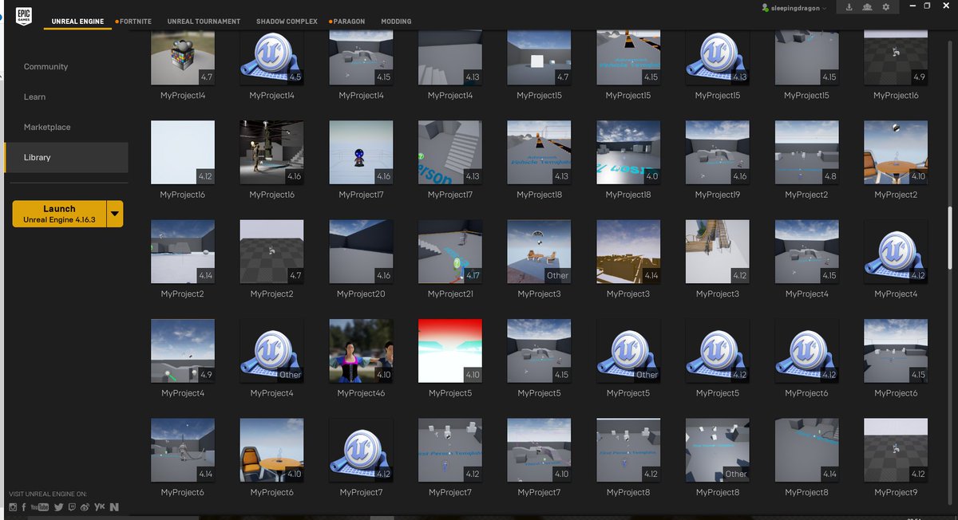Select MyProject17 stairs thumbnail version 4.13
This screenshot has width=958, height=520.
pyautogui.click(x=450, y=152)
